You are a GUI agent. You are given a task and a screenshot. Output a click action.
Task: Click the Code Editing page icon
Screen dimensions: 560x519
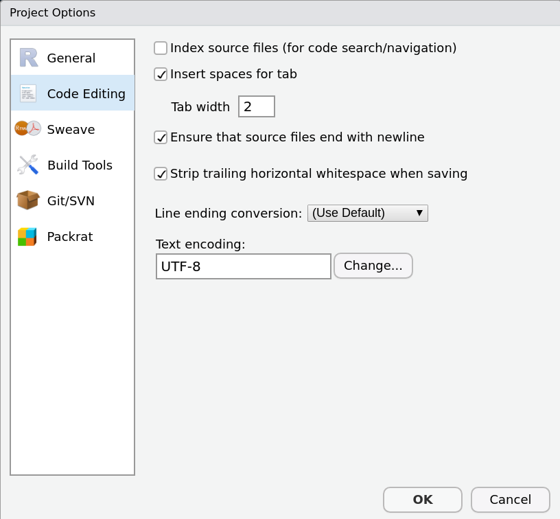pyautogui.click(x=27, y=93)
